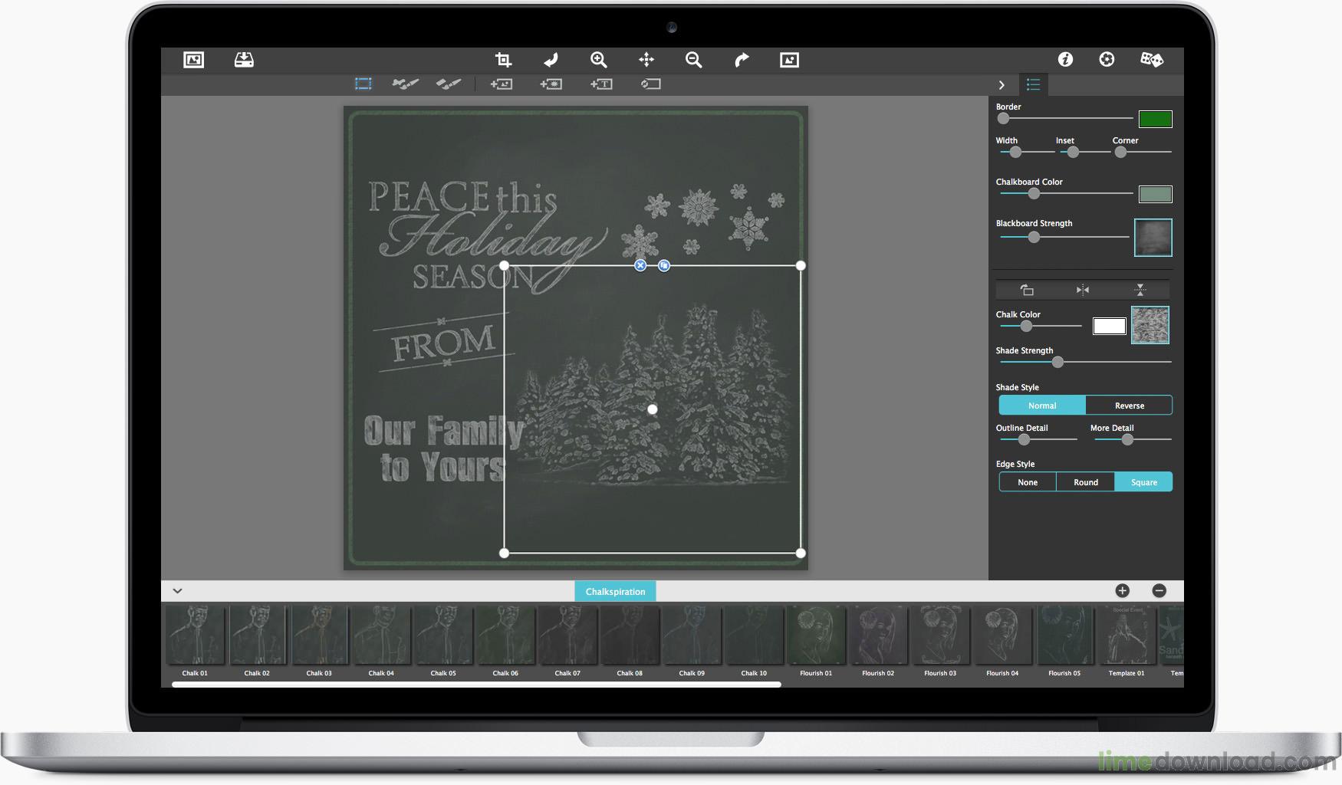Image resolution: width=1342 pixels, height=785 pixels.
Task: Add a graphic layer with starburst icon
Action: (551, 84)
